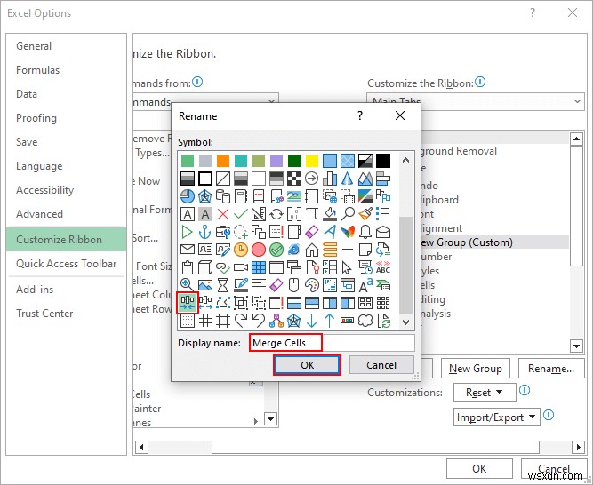Image resolution: width=593 pixels, height=485 pixels.
Task: Select the red circle symbol
Action: (259, 250)
